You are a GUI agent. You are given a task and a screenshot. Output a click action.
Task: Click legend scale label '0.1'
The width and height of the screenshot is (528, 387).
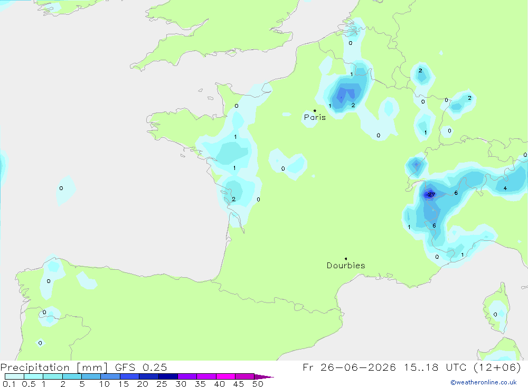tap(9, 384)
